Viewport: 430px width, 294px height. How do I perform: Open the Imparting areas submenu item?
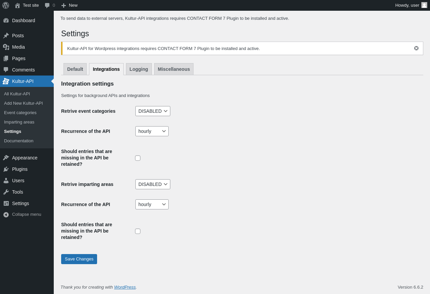[19, 122]
